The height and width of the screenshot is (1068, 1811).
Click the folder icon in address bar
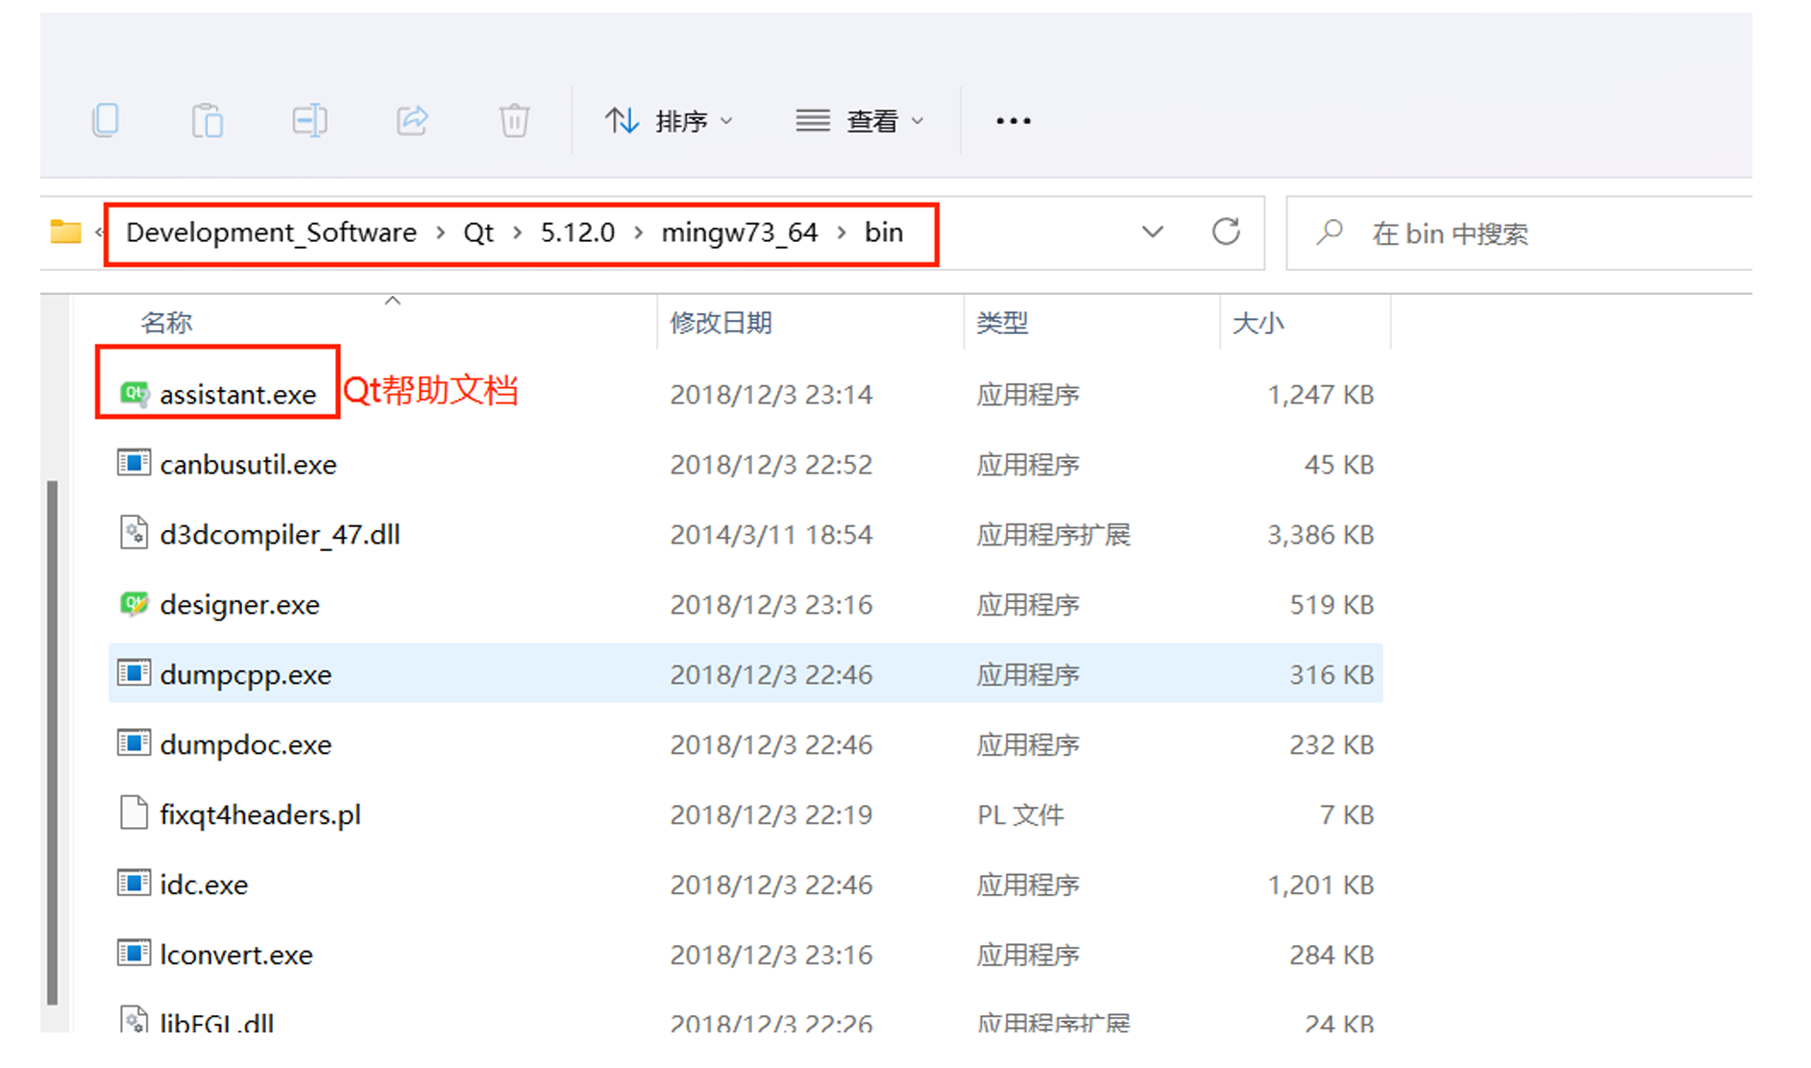(65, 232)
